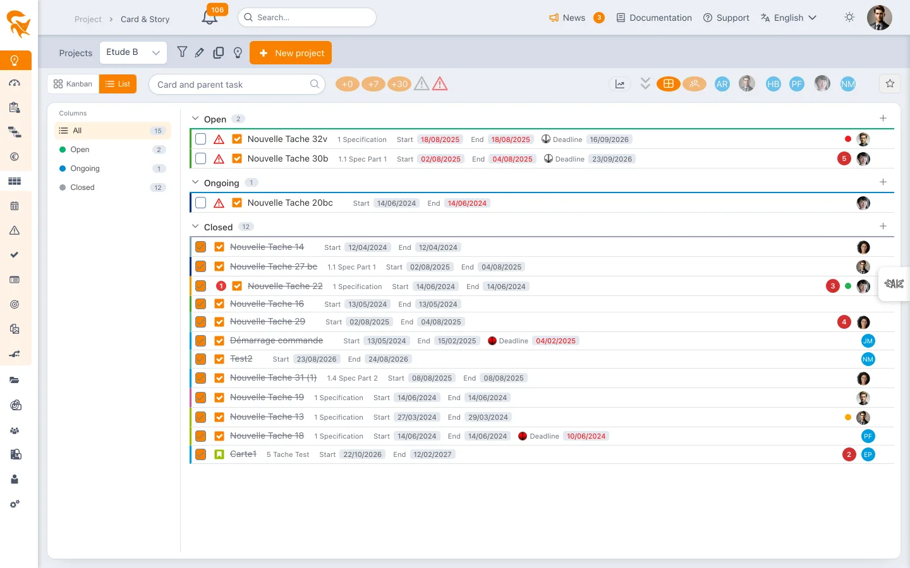The width and height of the screenshot is (910, 568).
Task: Click the red warning triangle filter
Action: (x=440, y=83)
